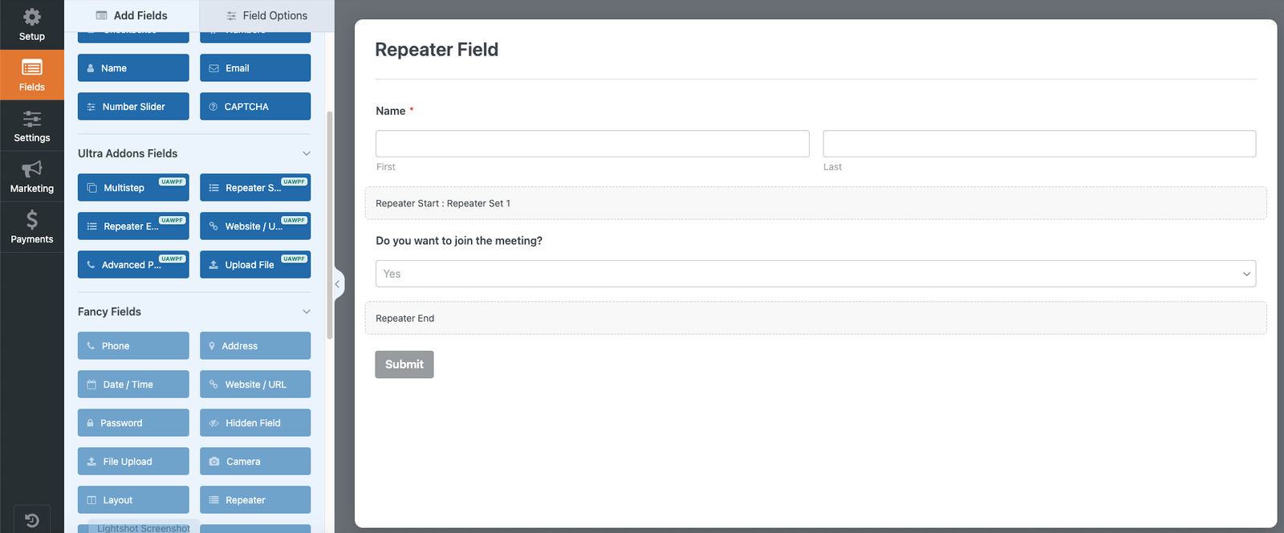Add the Multistep addon field
This screenshot has width=1284, height=533.
(x=133, y=188)
